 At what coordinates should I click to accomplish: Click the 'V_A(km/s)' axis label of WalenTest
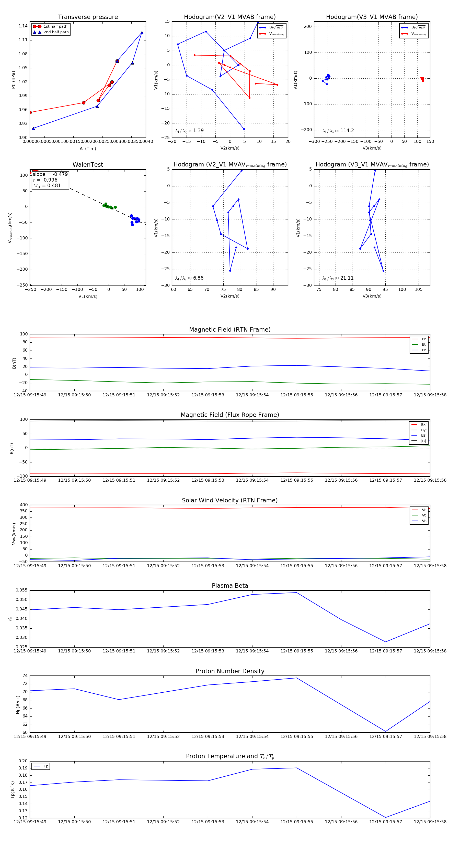click(88, 297)
